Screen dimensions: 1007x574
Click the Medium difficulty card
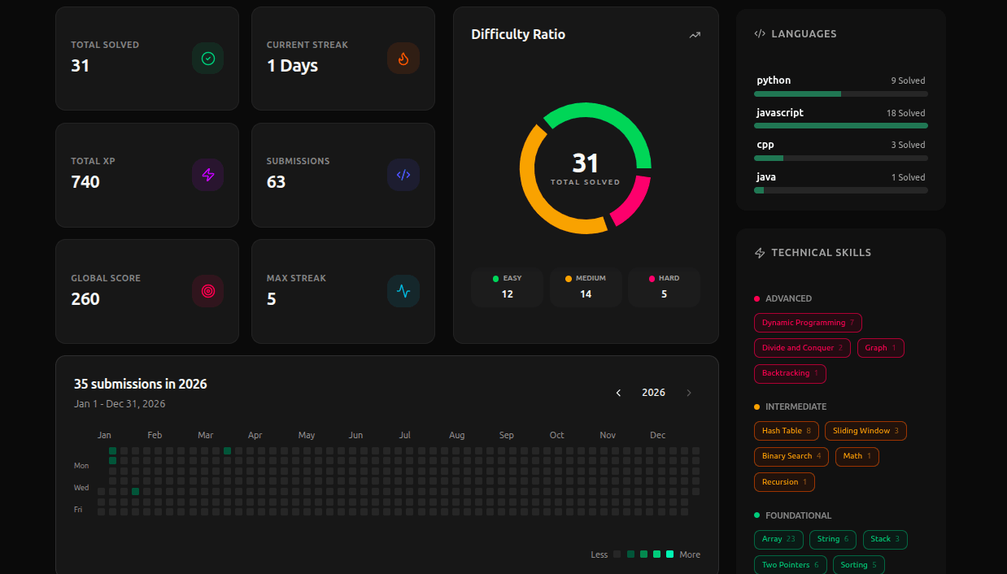(586, 288)
